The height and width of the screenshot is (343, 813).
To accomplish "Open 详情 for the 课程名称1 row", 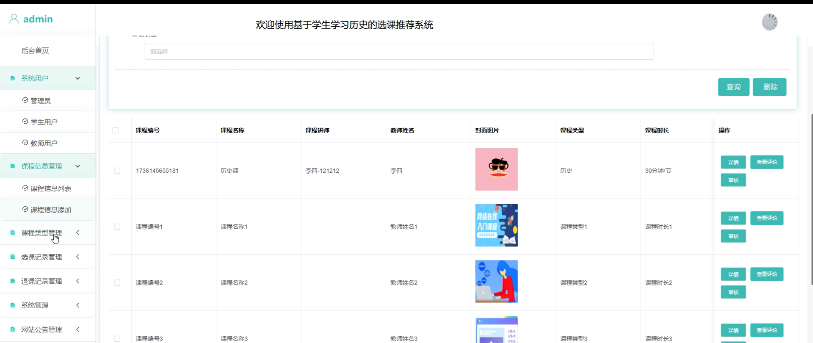I will click(x=733, y=218).
